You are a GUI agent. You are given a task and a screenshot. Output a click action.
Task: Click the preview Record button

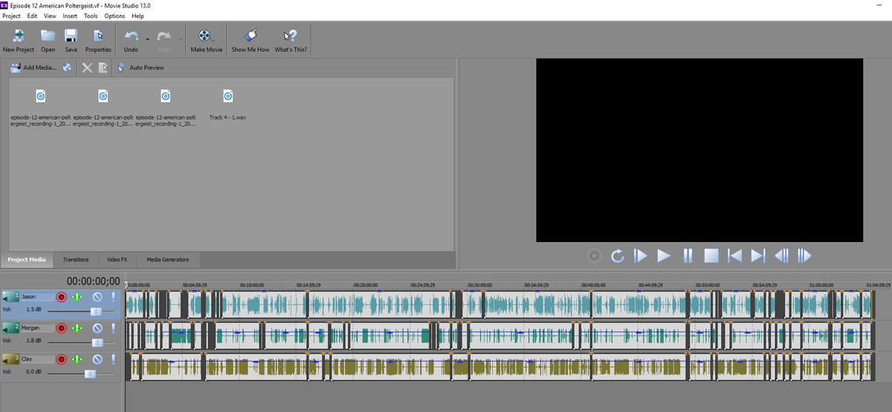click(593, 256)
